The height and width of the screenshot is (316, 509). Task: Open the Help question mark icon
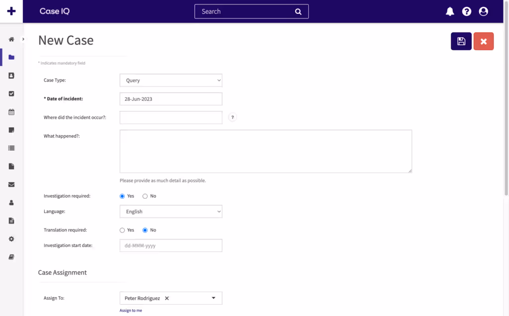click(466, 11)
